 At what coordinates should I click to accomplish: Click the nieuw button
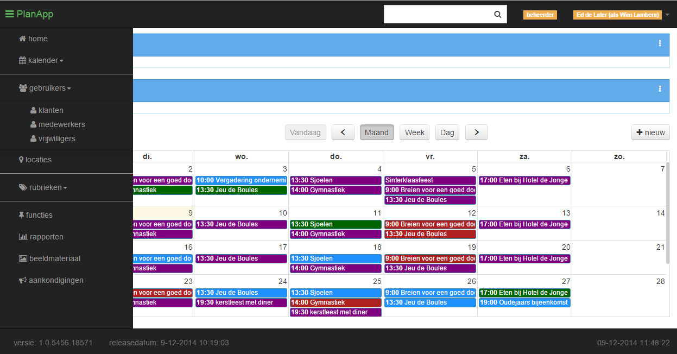pyautogui.click(x=650, y=132)
